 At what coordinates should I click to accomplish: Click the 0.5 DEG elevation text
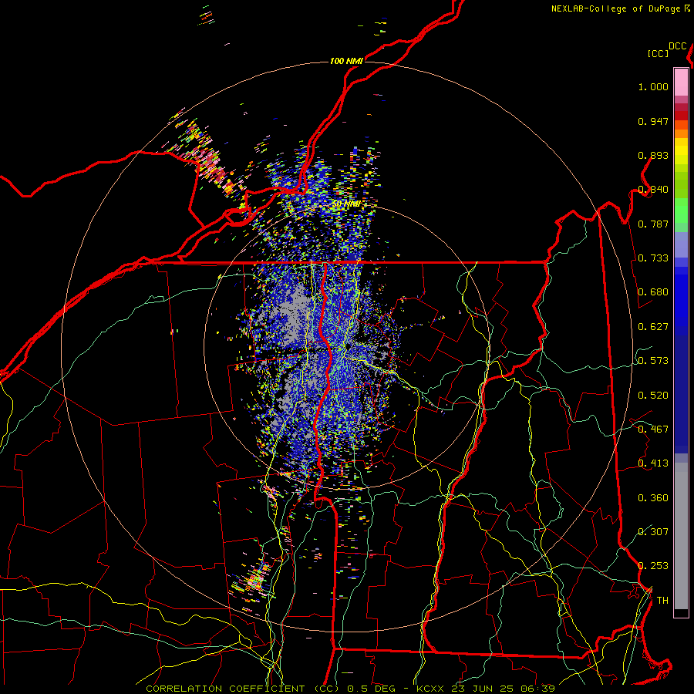(372, 689)
